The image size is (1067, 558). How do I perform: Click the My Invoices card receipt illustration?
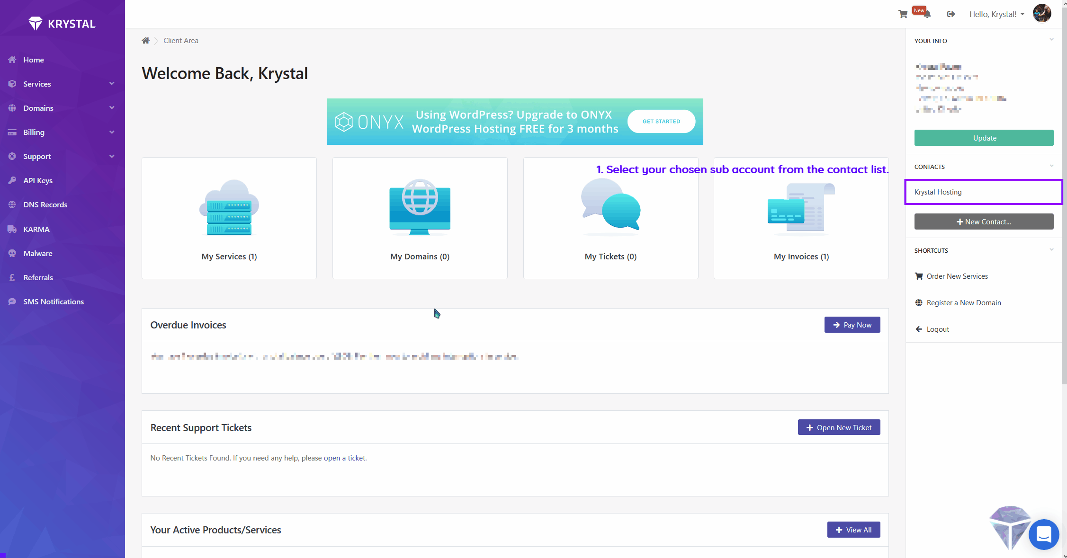[801, 208]
